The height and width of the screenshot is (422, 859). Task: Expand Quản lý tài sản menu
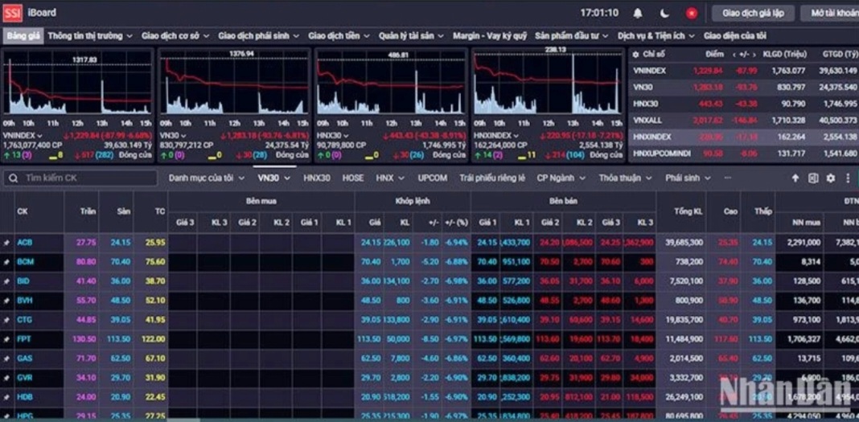pyautogui.click(x=411, y=36)
